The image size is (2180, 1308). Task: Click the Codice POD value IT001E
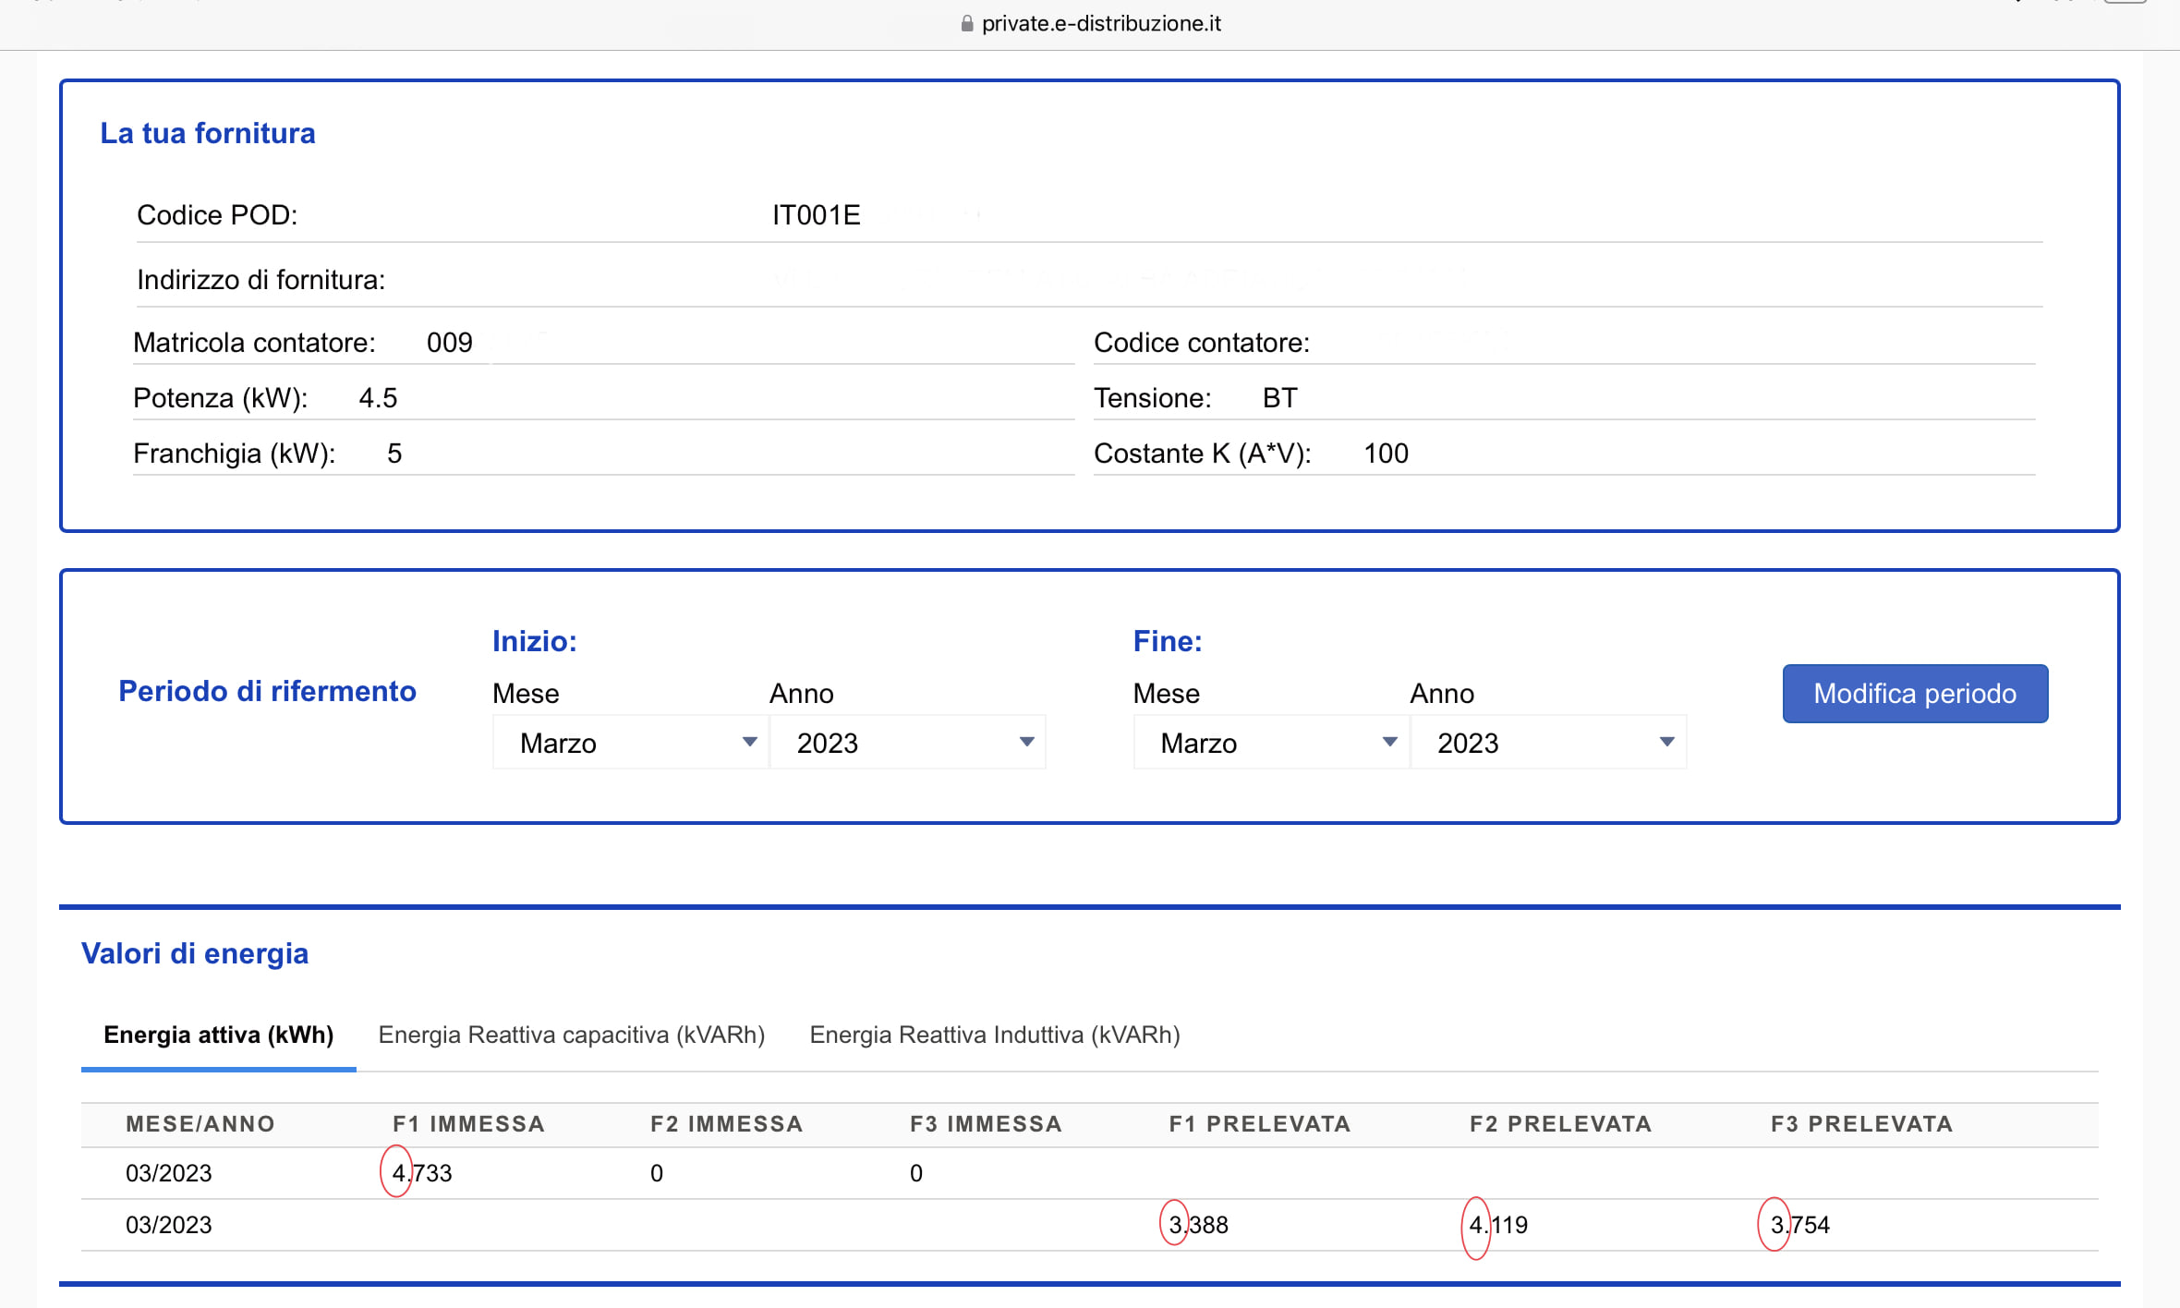click(x=816, y=215)
